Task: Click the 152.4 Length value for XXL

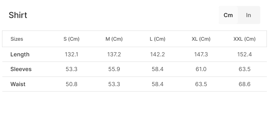Action: [x=244, y=55]
